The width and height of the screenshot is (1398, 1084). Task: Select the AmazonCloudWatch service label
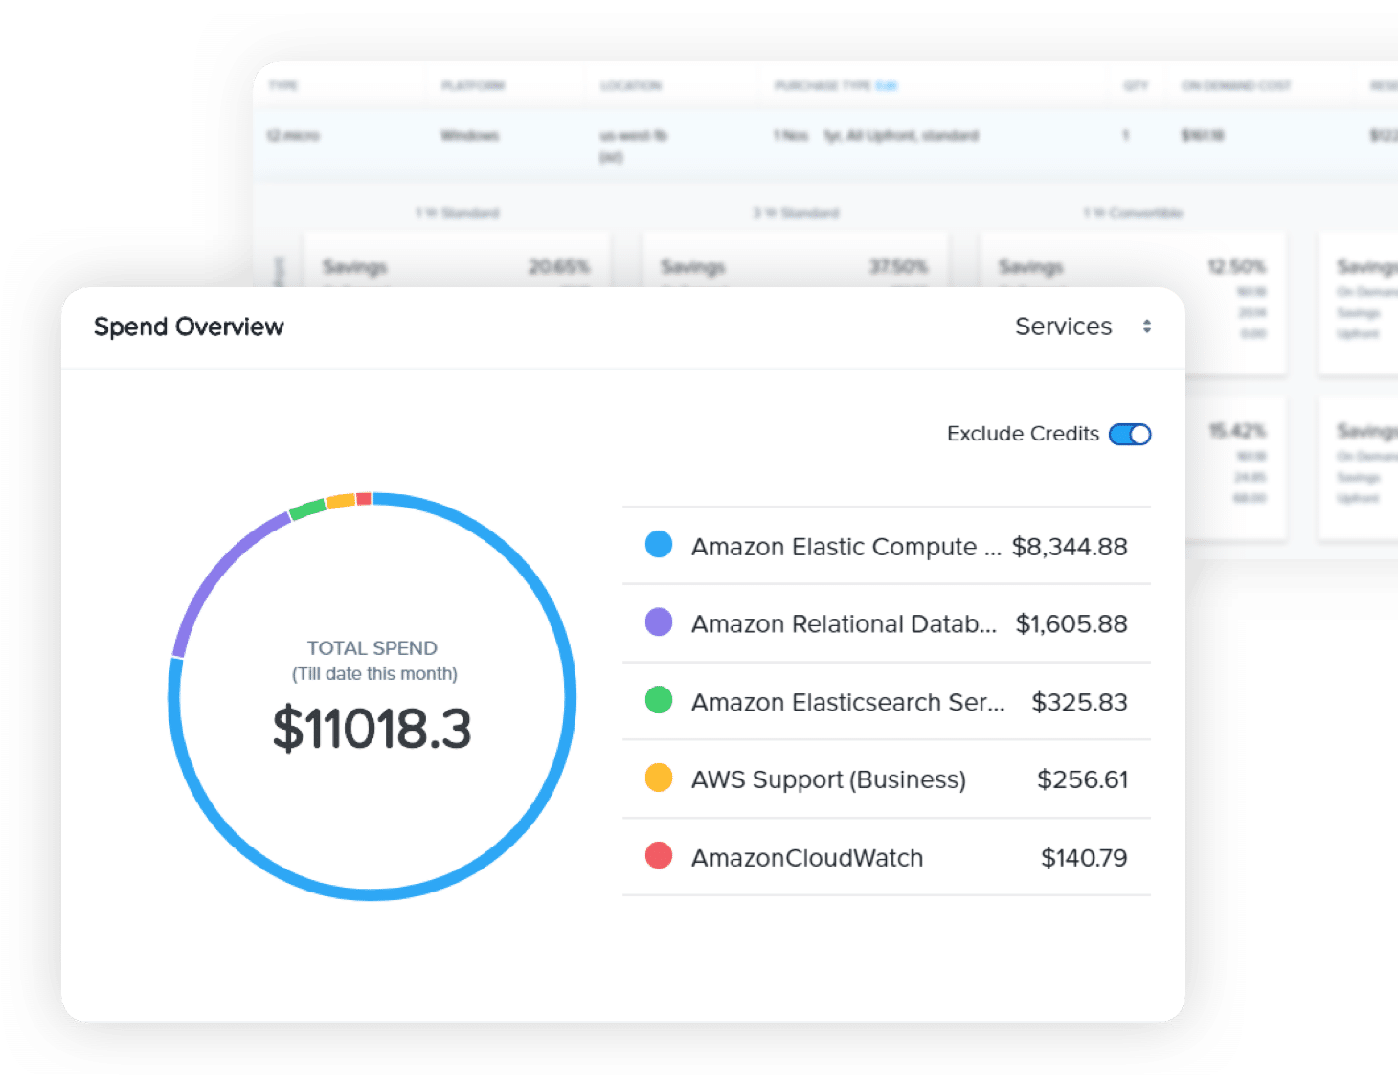point(807,858)
